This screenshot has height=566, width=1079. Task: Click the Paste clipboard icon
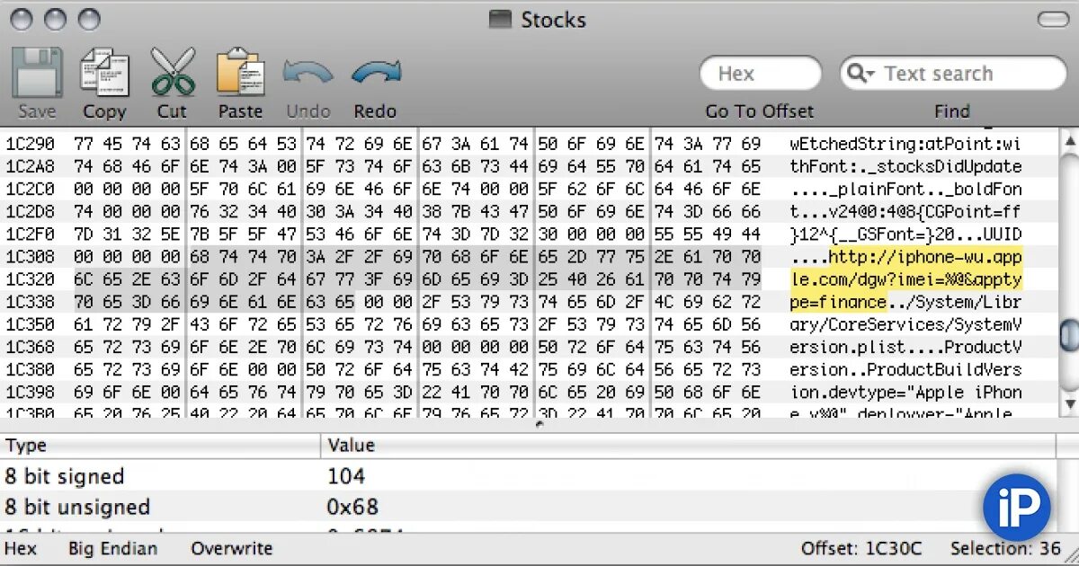[x=240, y=72]
